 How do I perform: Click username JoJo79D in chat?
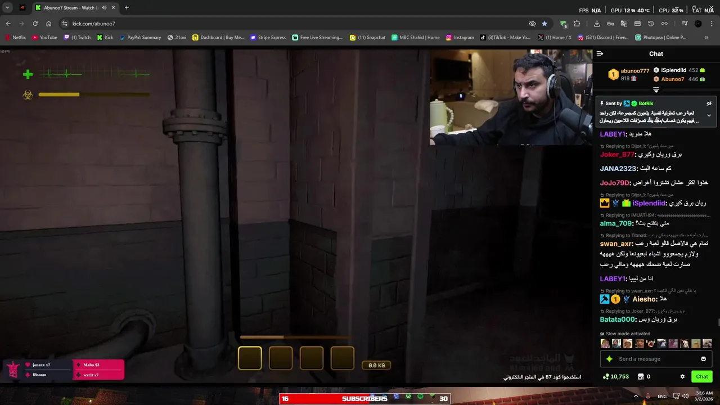point(615,183)
